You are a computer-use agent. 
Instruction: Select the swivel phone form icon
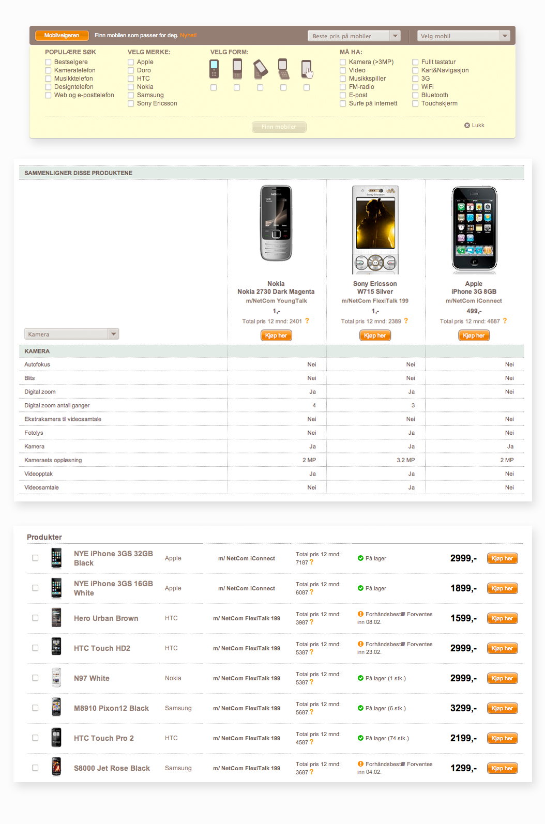click(x=260, y=69)
